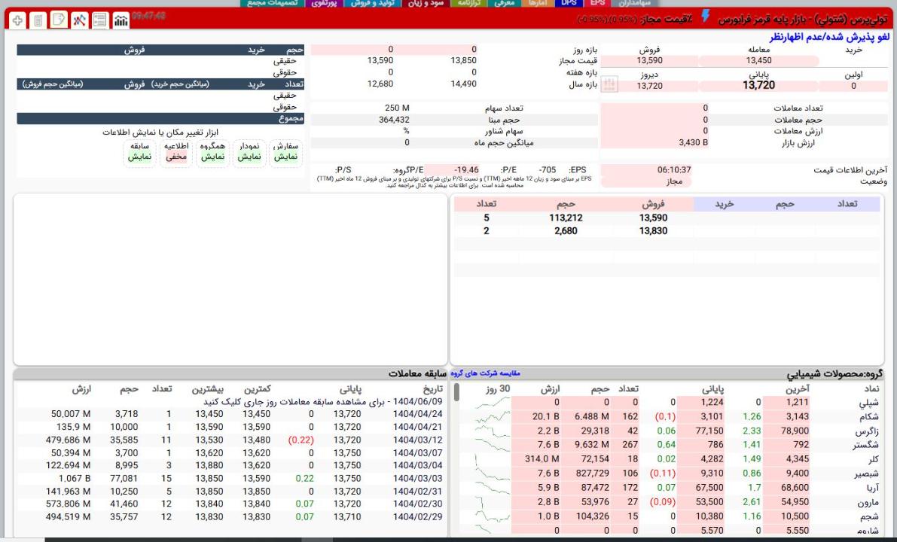Open the bar chart icon in the toolbar
The height and width of the screenshot is (542, 897).
click(120, 20)
